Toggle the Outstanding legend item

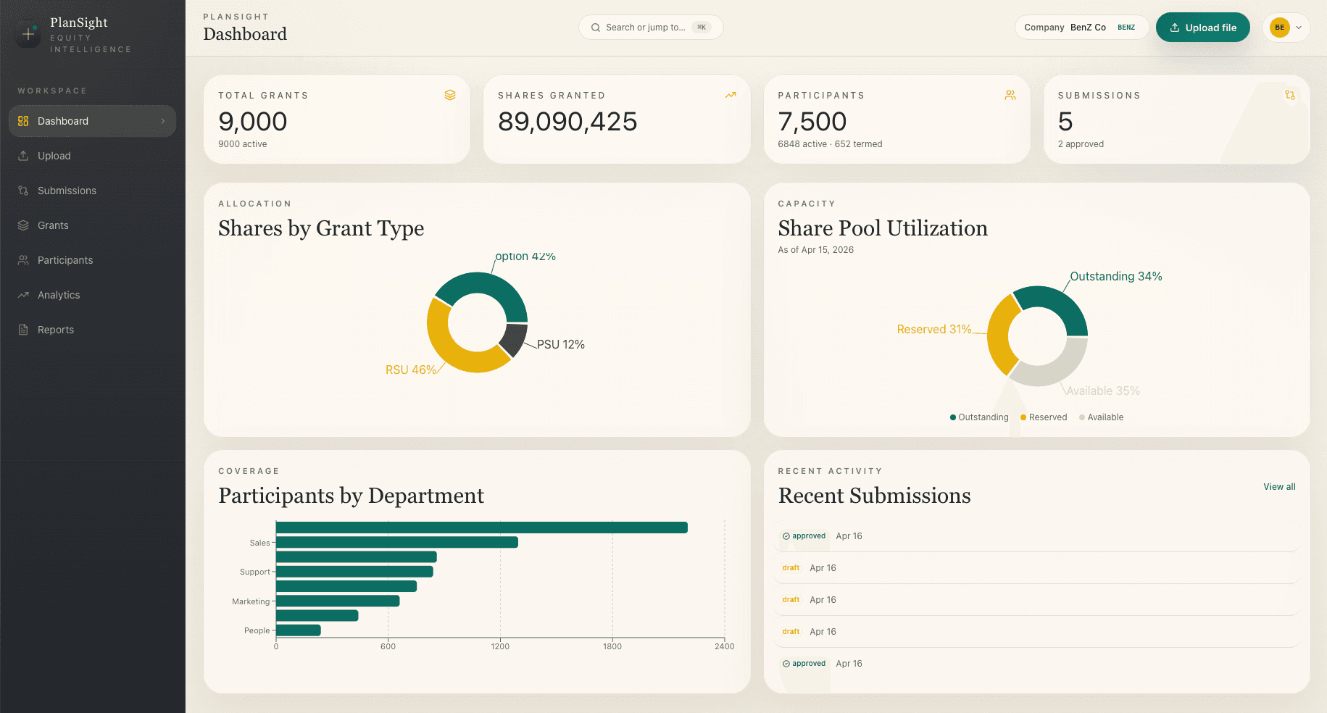tap(978, 417)
